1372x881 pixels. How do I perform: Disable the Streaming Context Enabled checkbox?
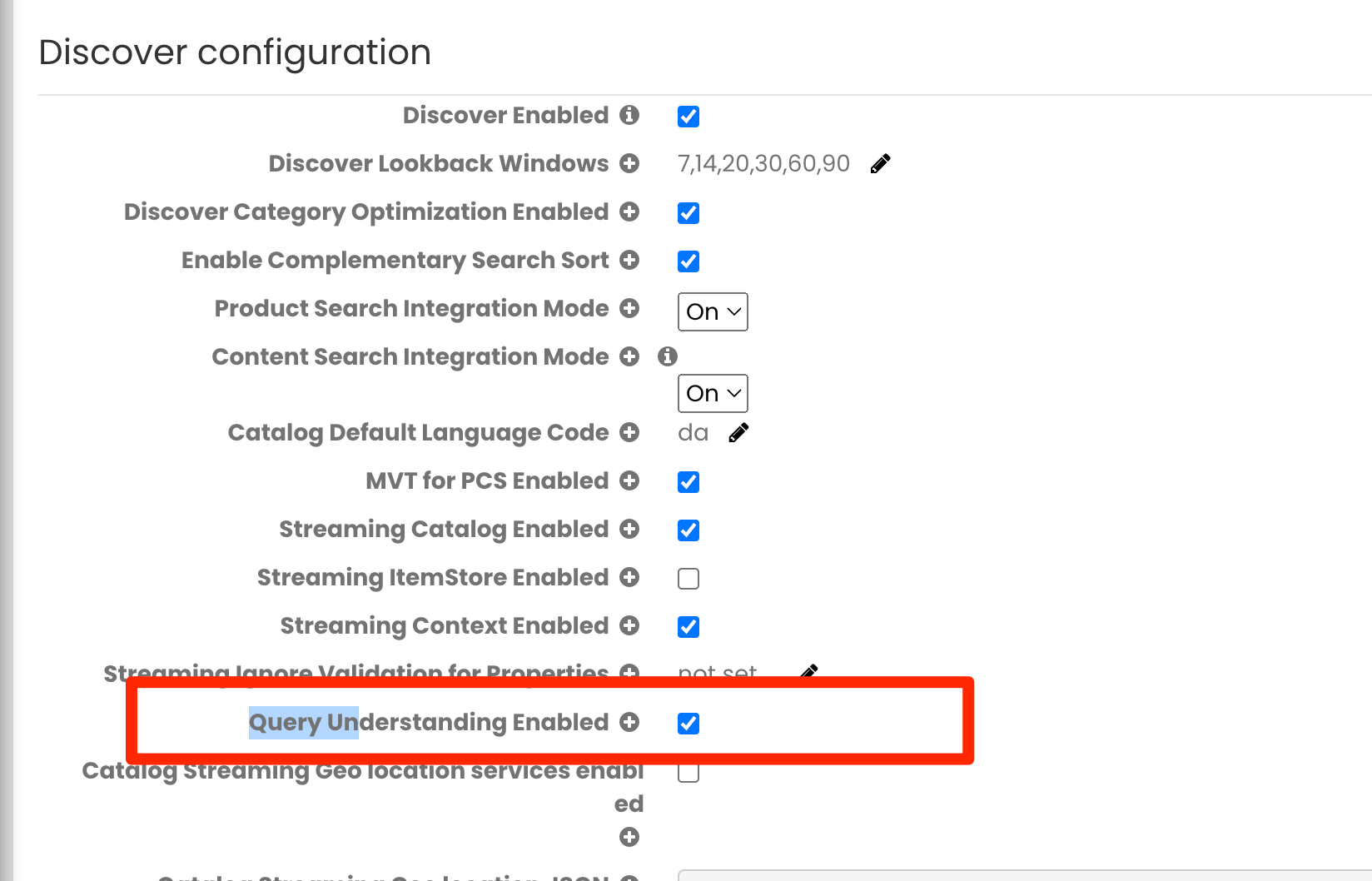pyautogui.click(x=688, y=627)
